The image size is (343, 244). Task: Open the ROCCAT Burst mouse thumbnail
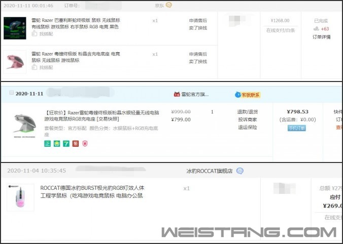point(21,197)
